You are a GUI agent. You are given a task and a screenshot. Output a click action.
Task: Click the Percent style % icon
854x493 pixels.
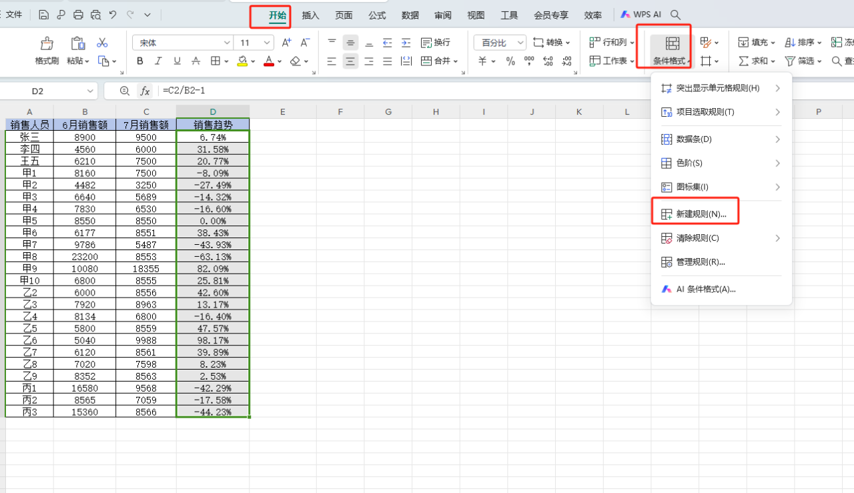pyautogui.click(x=510, y=61)
